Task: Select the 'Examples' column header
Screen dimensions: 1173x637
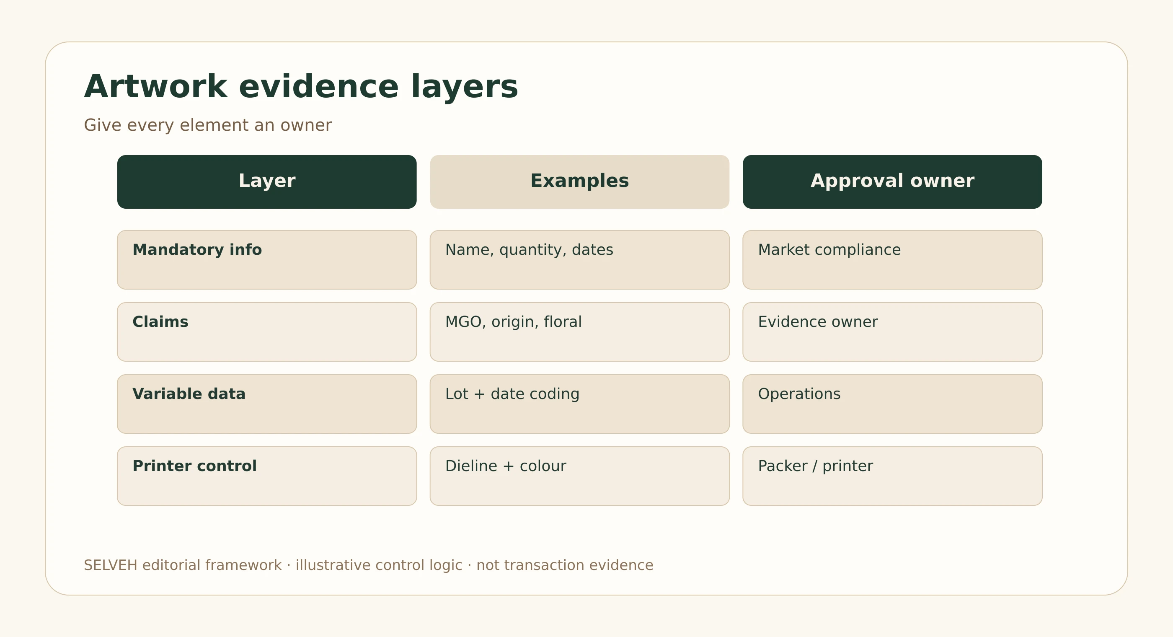Action: (580, 182)
